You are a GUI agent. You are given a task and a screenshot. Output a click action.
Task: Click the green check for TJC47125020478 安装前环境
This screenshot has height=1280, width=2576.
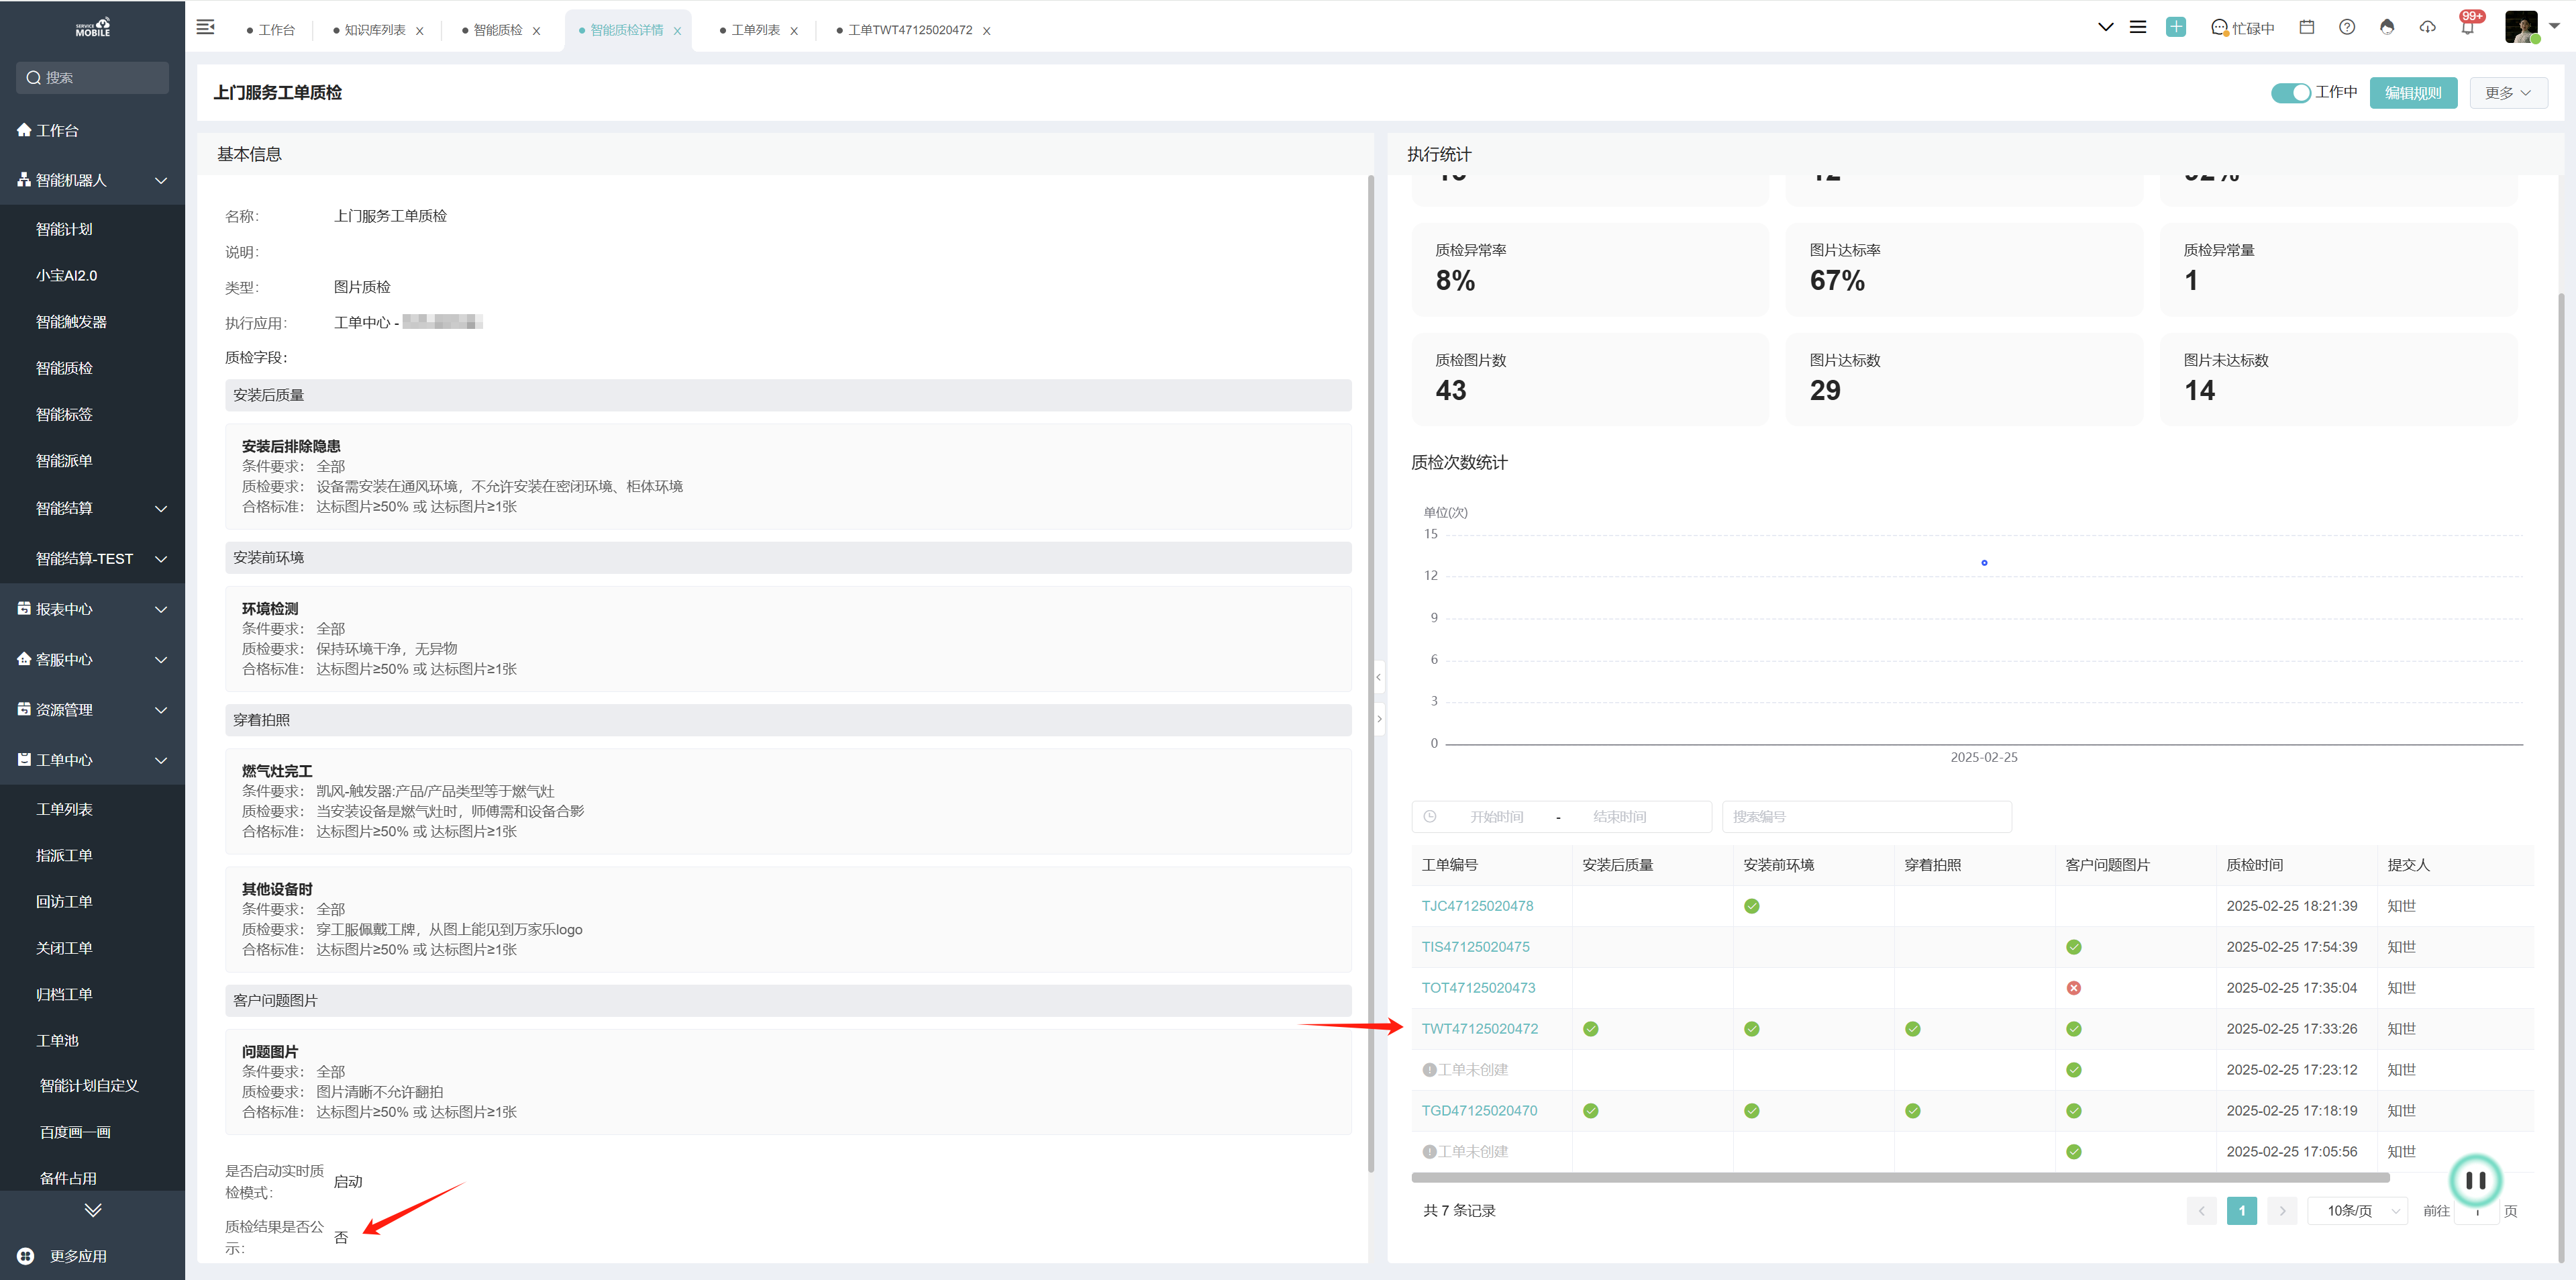[1751, 906]
